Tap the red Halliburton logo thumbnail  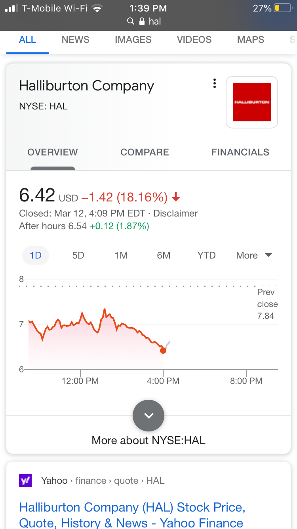coord(251,102)
